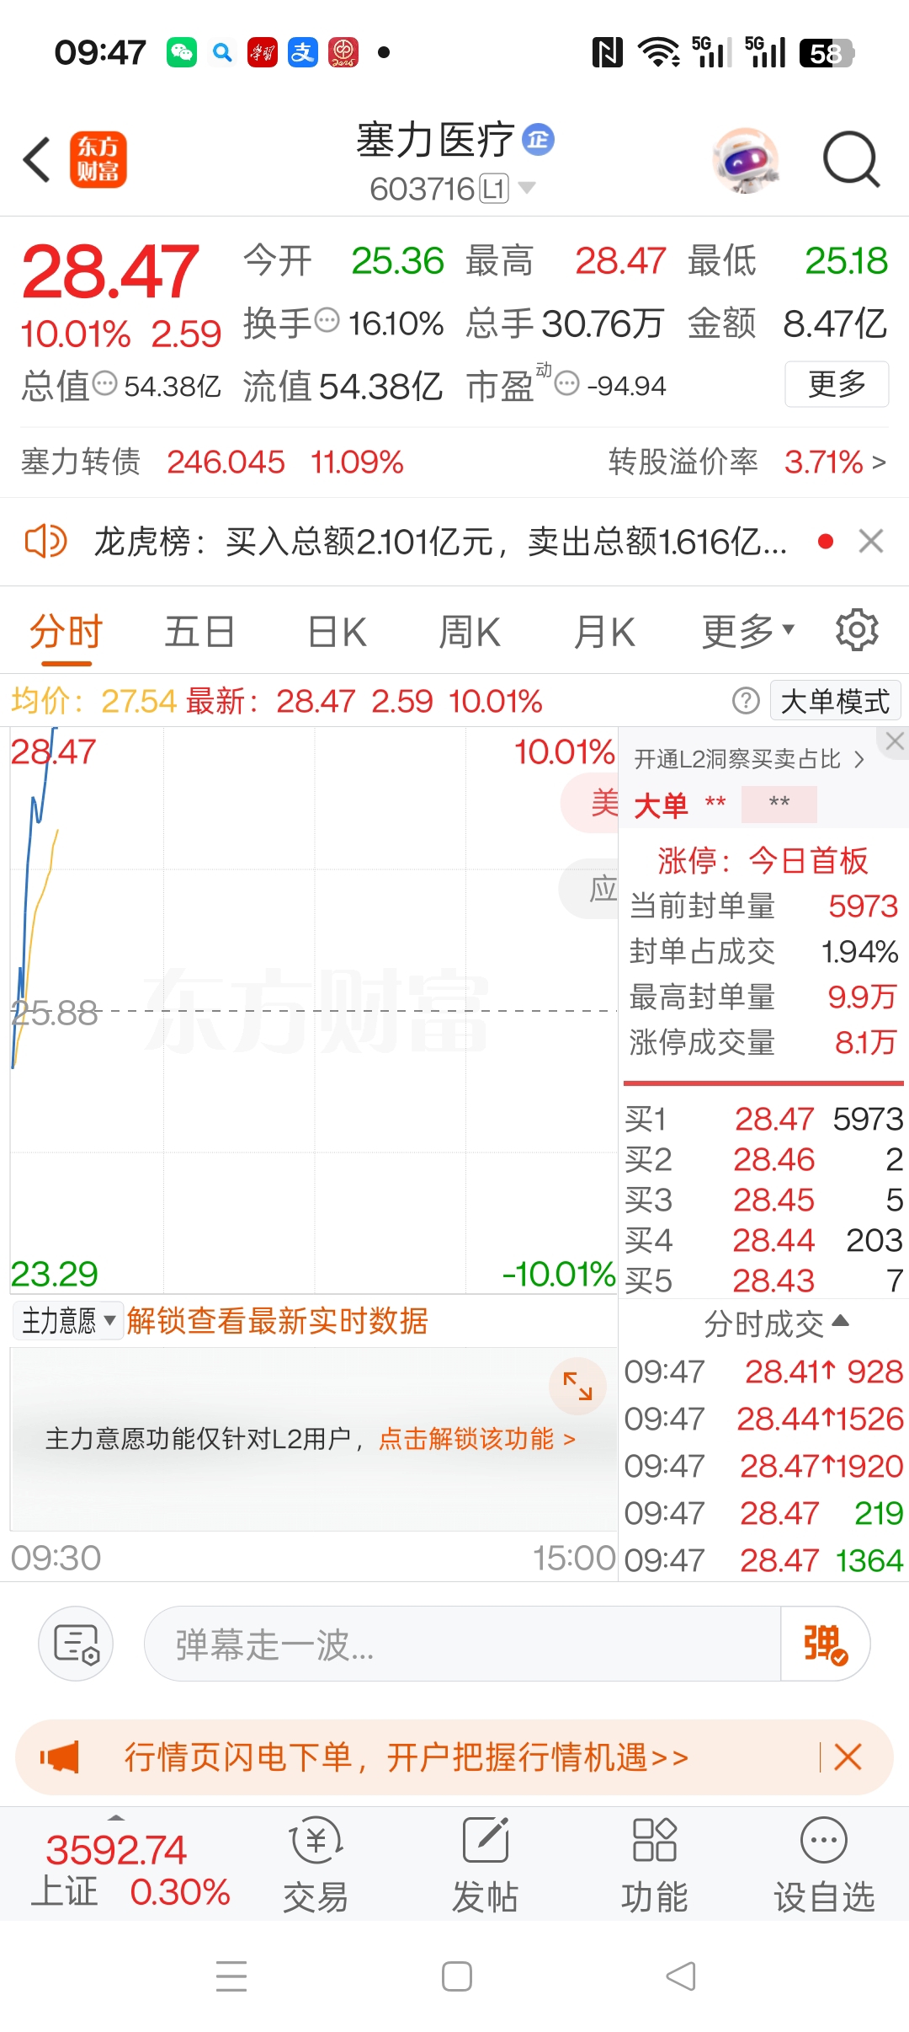Tap the WeChat notification icon in status bar

tap(182, 52)
